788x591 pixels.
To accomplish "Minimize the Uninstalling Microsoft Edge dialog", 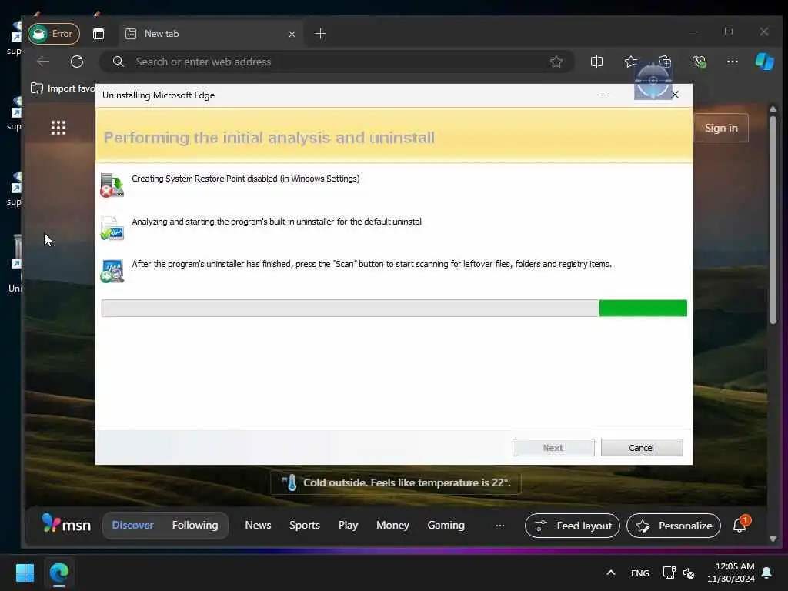I will point(605,95).
